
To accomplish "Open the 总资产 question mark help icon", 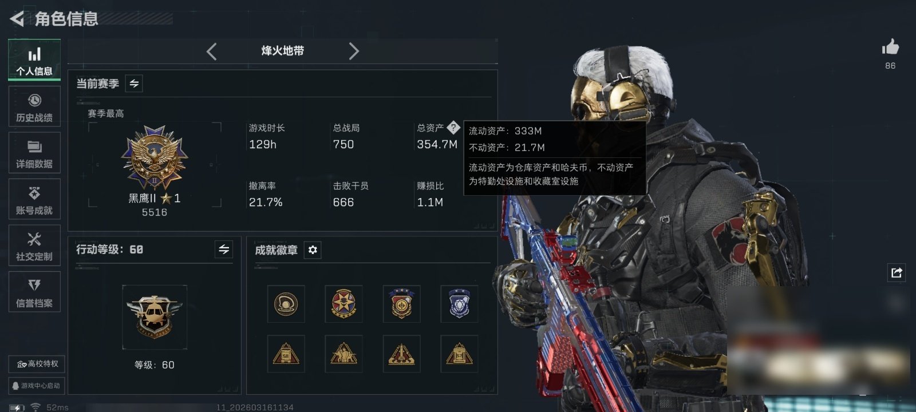I will (453, 128).
